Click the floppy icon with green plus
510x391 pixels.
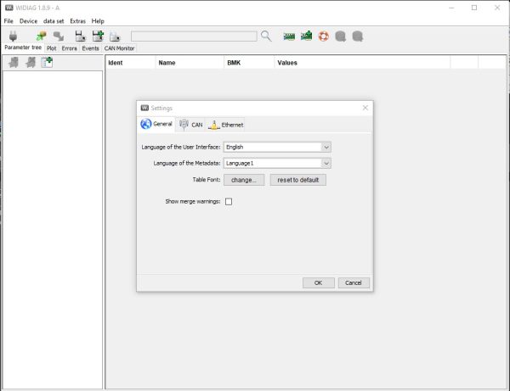(98, 36)
